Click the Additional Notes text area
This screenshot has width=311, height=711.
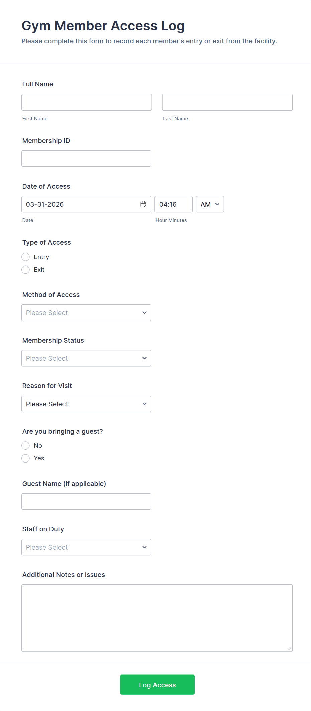[157, 618]
